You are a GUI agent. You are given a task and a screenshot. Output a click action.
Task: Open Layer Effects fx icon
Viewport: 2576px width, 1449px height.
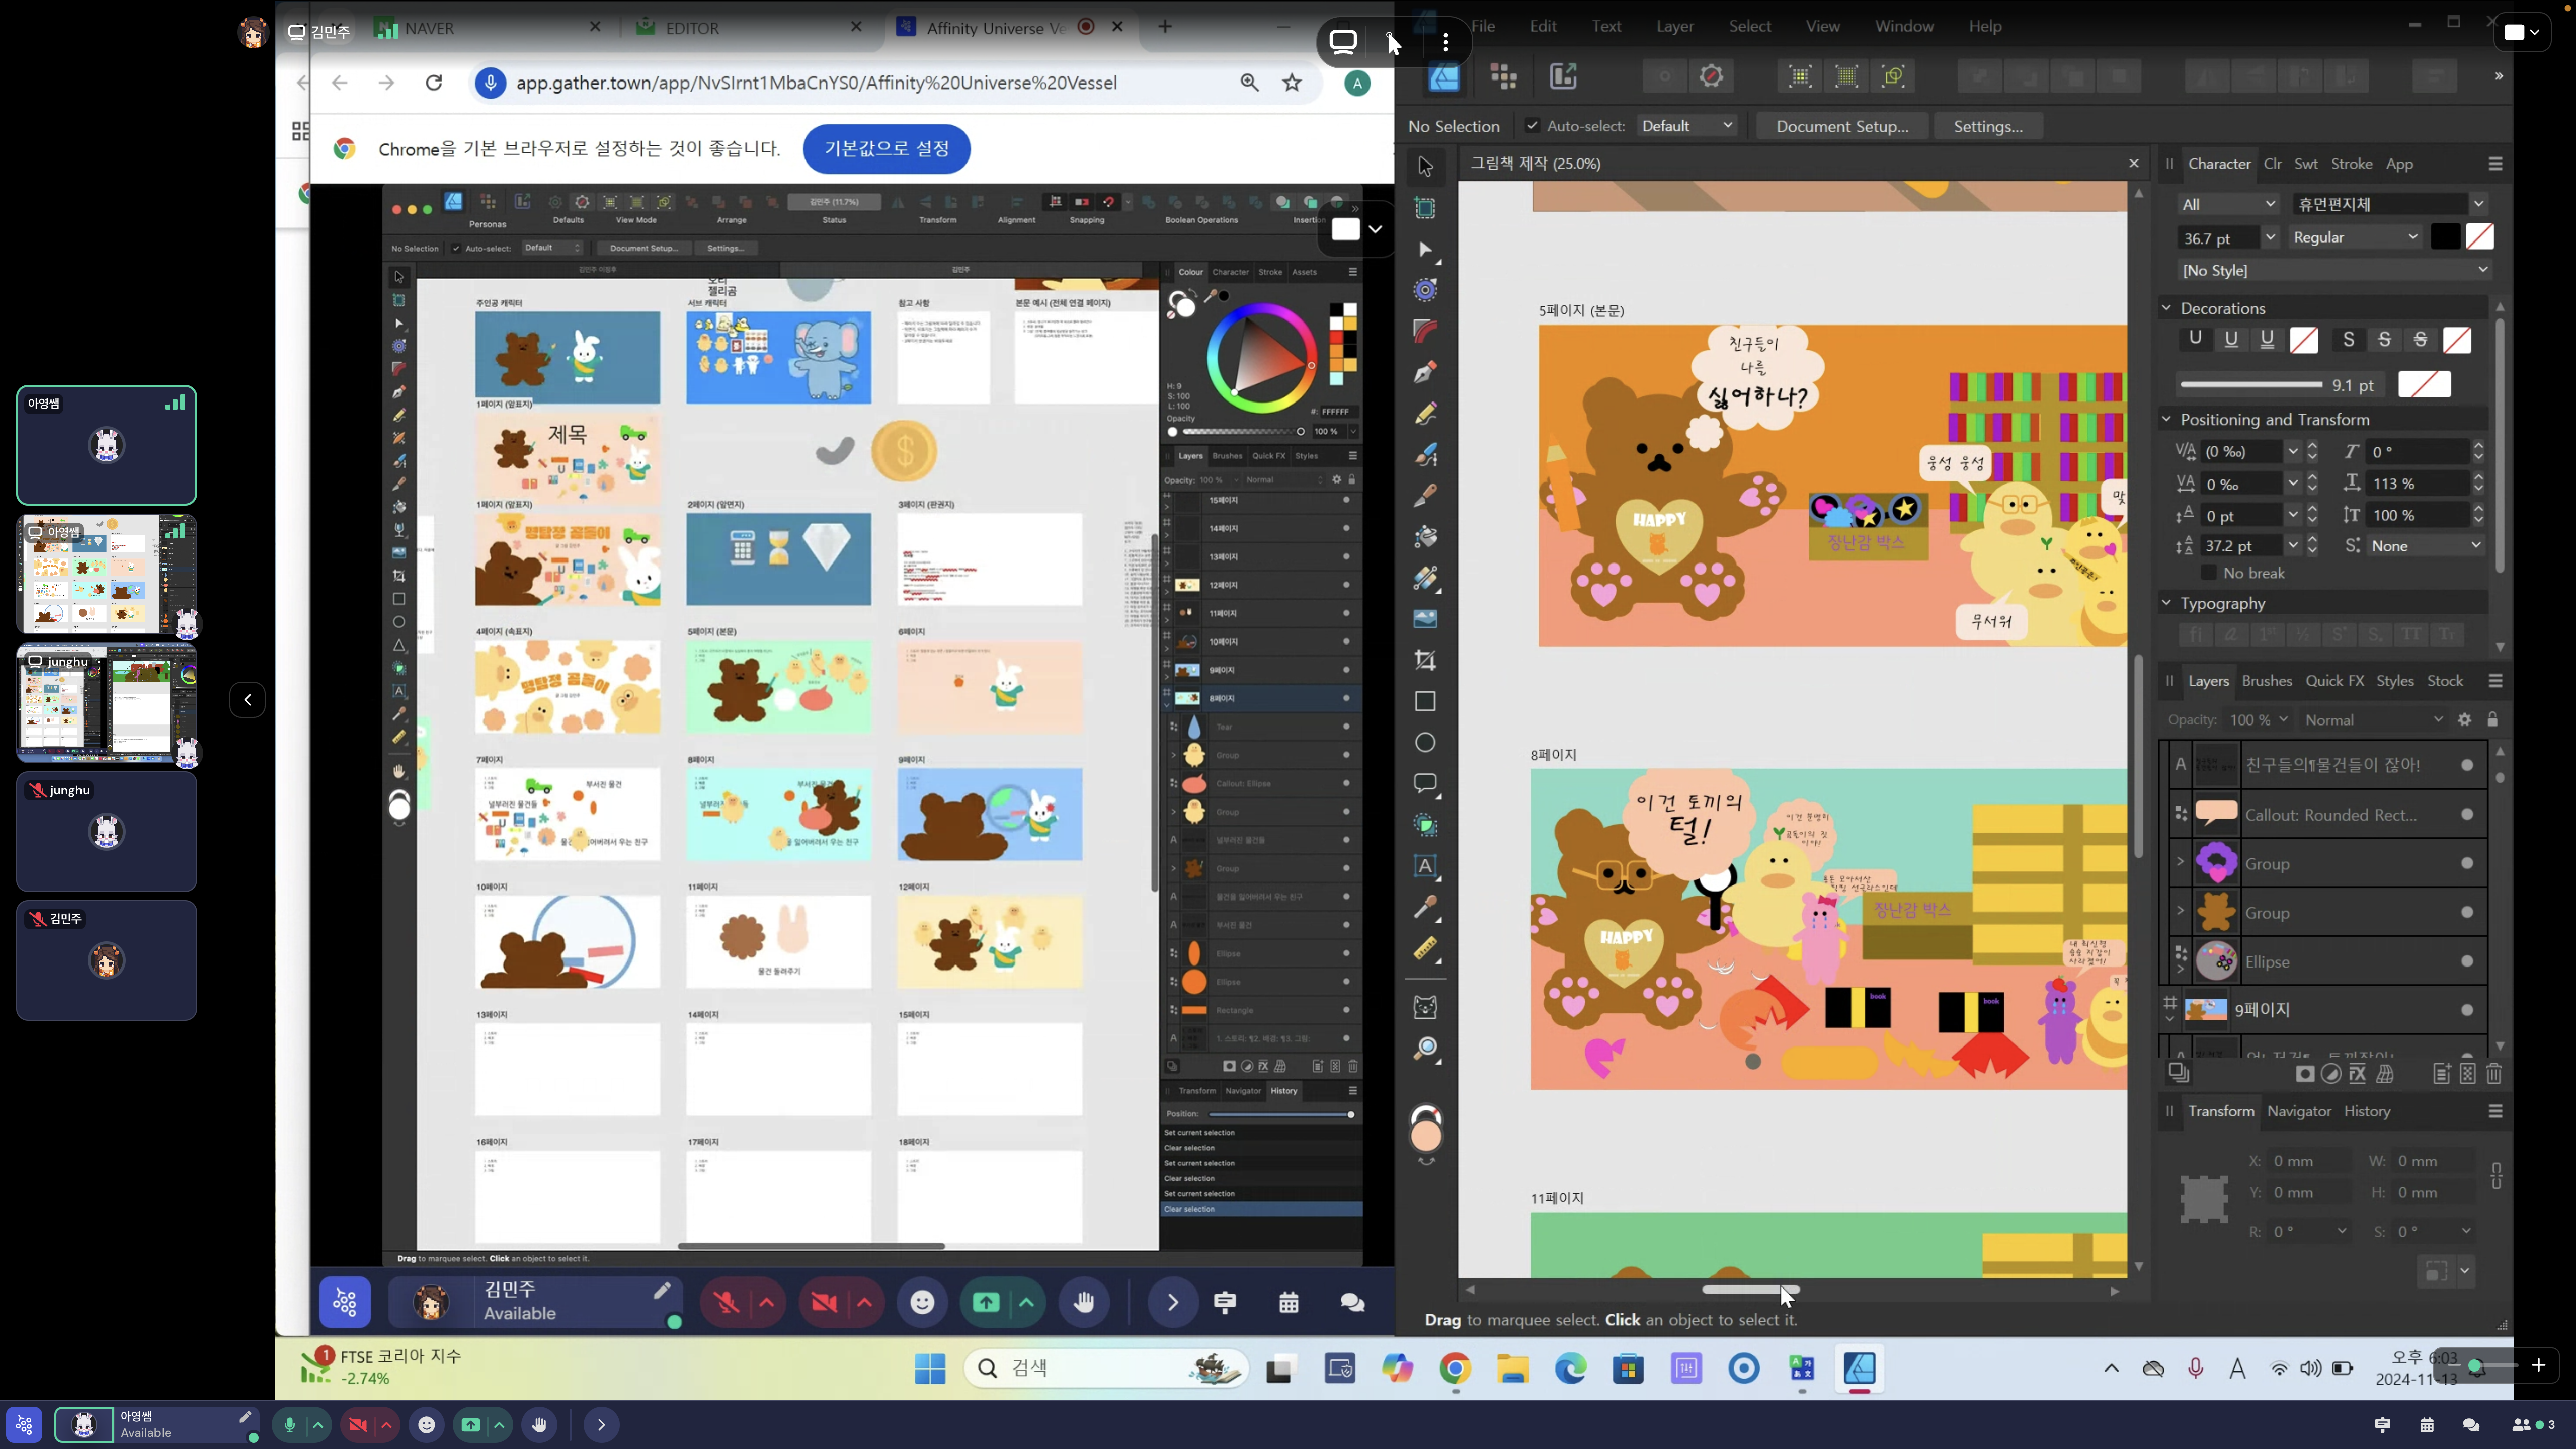(2358, 1073)
